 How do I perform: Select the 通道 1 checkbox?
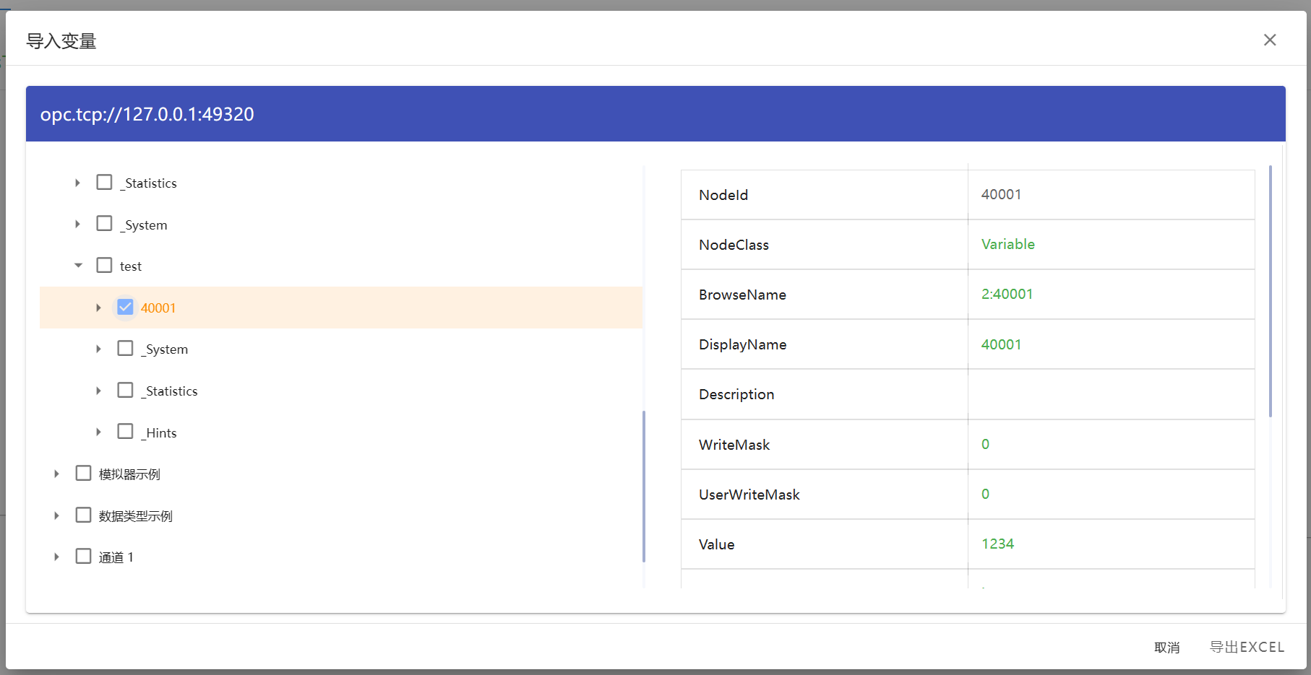[83, 557]
